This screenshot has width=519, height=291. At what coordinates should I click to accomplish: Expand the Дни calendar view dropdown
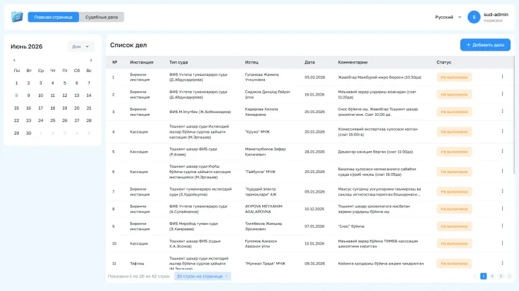tap(81, 46)
